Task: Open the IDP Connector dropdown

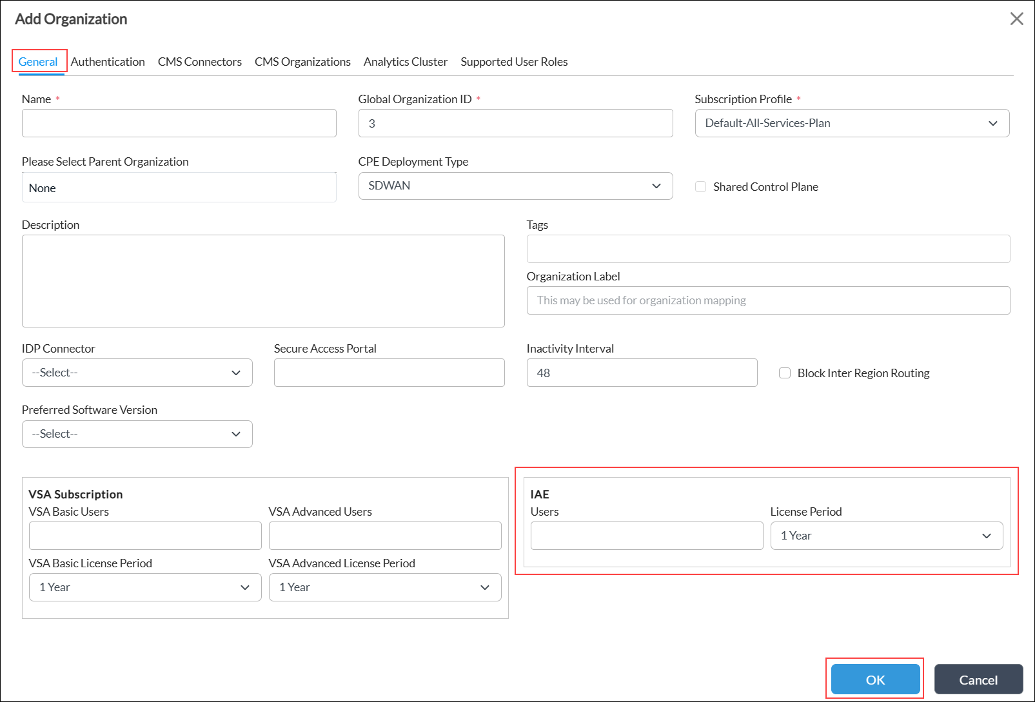Action: coord(137,373)
